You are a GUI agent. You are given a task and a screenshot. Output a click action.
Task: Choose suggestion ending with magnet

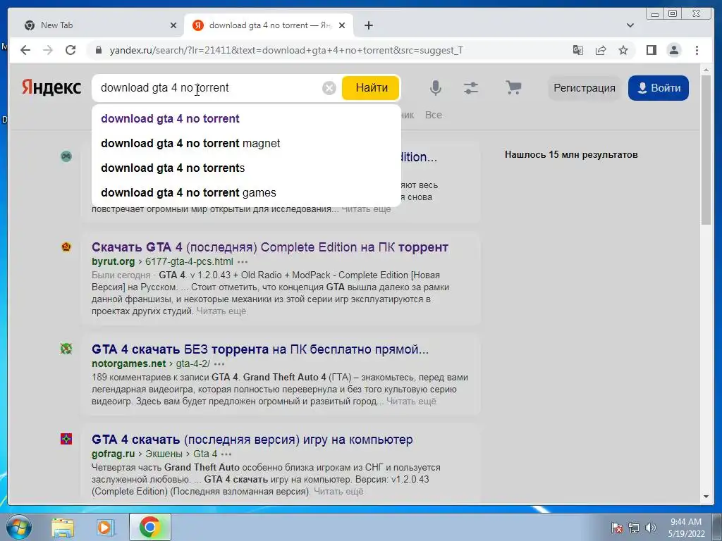coord(246,144)
